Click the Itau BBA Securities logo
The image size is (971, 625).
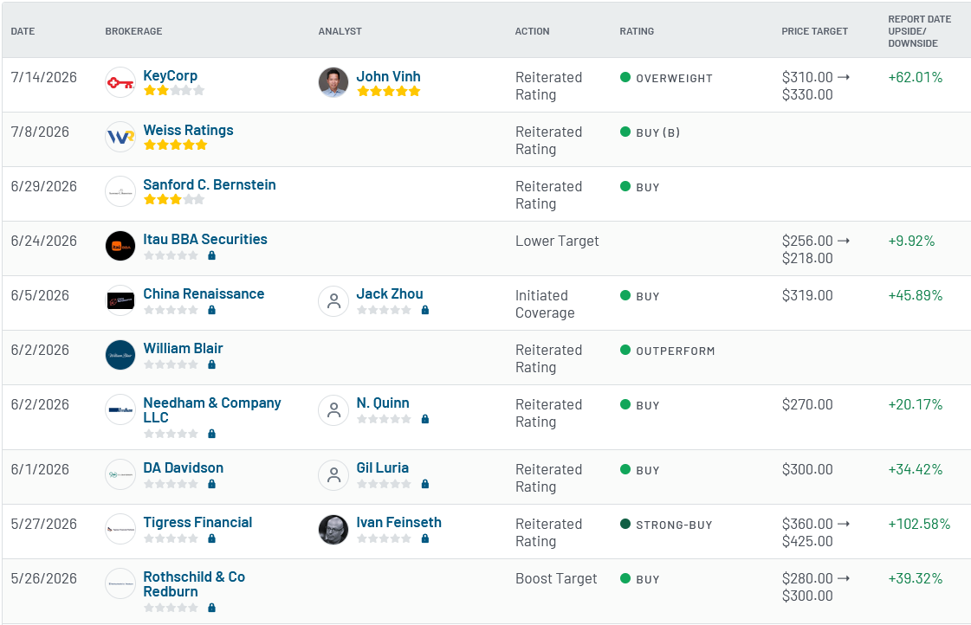(120, 247)
